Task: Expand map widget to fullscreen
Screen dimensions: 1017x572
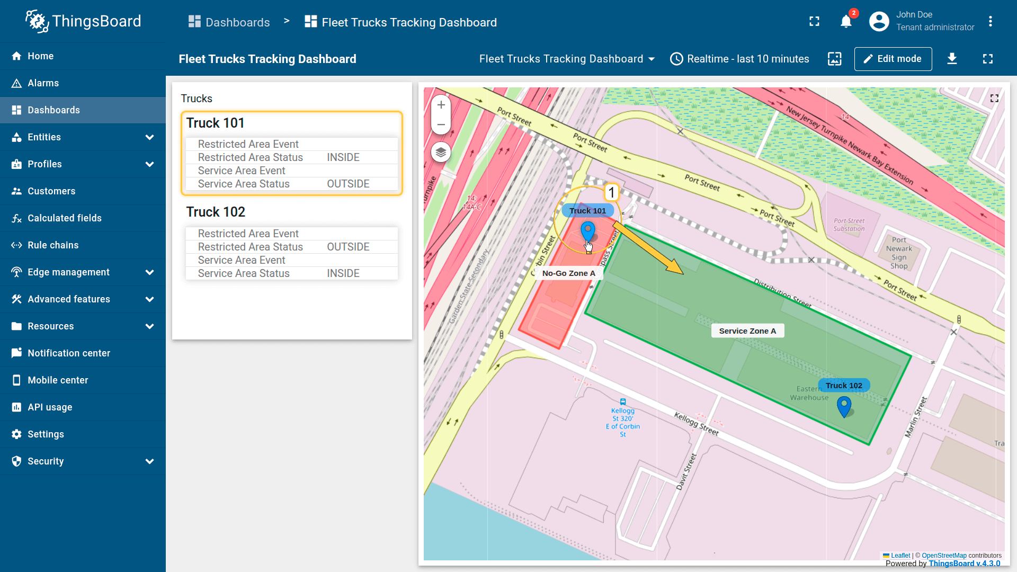Action: pos(994,99)
